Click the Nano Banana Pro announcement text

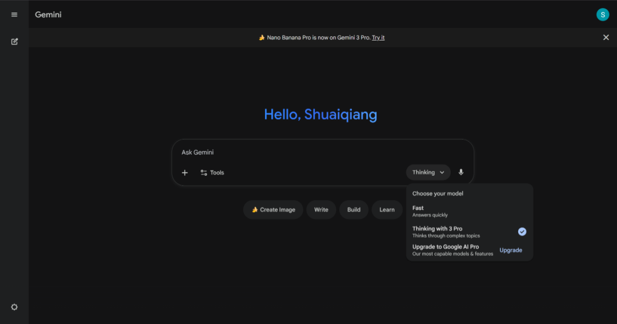(x=318, y=38)
